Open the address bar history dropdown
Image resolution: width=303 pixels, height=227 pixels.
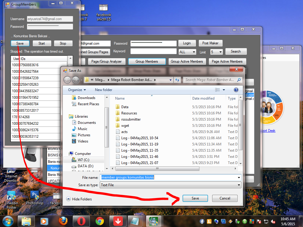pyautogui.click(x=170, y=80)
